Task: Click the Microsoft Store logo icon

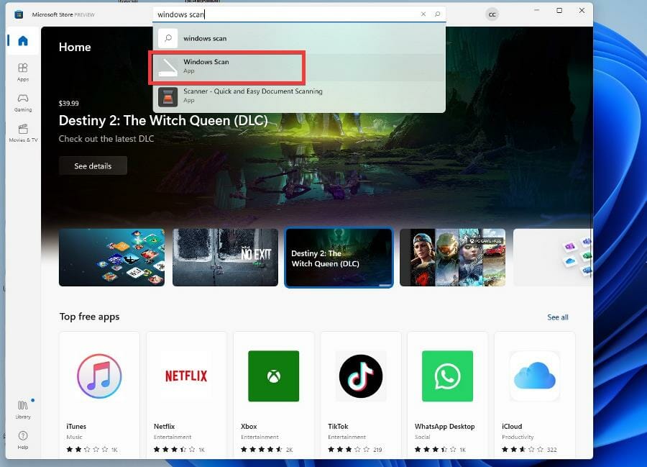Action: (19, 14)
